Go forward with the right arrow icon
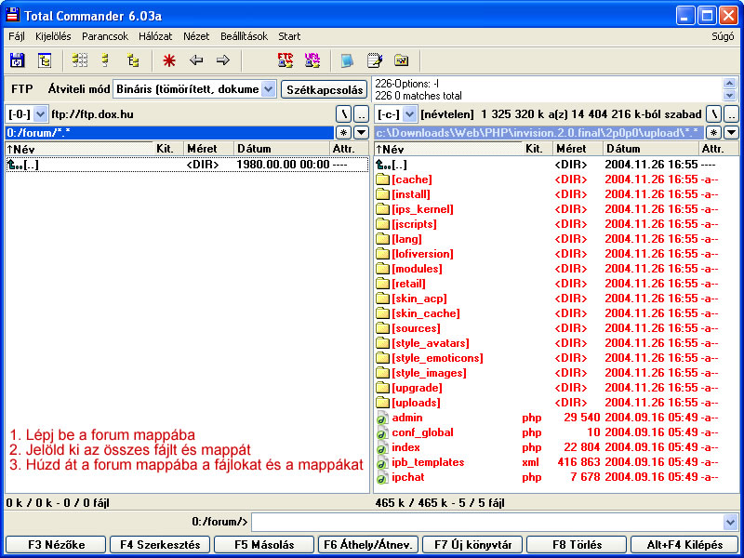The width and height of the screenshot is (744, 558). pyautogui.click(x=222, y=60)
